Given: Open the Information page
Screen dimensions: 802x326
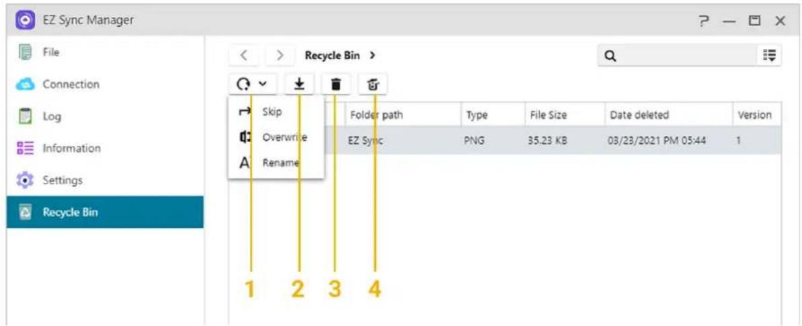Looking at the screenshot, I should (71, 148).
